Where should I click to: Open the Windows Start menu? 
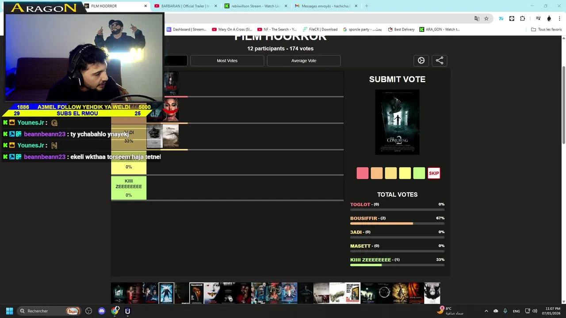tap(9, 311)
